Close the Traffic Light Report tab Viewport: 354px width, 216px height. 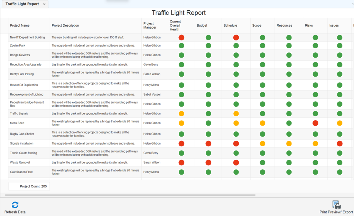pyautogui.click(x=44, y=4)
